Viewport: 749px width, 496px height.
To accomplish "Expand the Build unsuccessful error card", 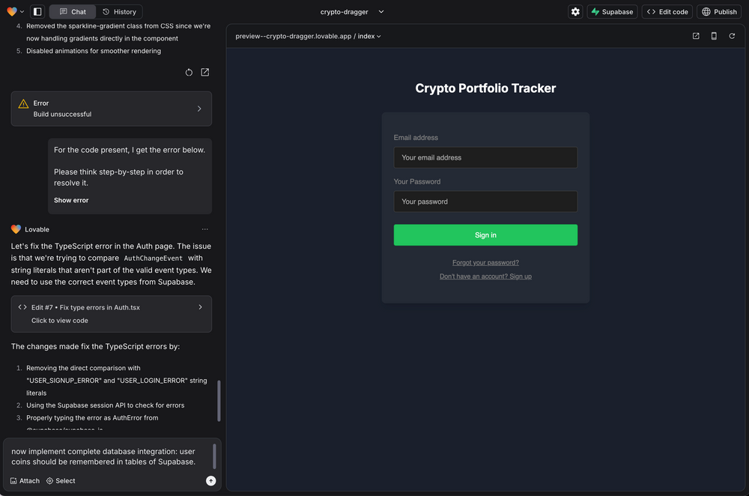I will tap(198, 109).
